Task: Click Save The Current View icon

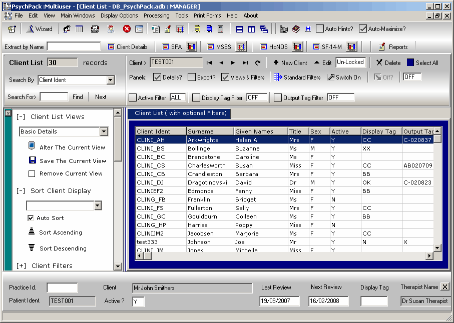Action: coord(32,160)
